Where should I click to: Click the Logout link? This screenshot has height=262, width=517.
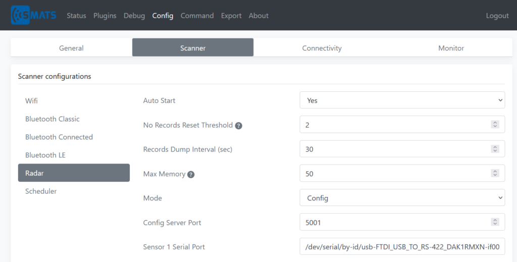(497, 16)
